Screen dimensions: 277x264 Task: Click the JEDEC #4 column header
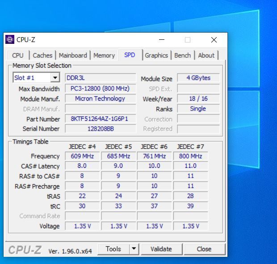point(82,147)
